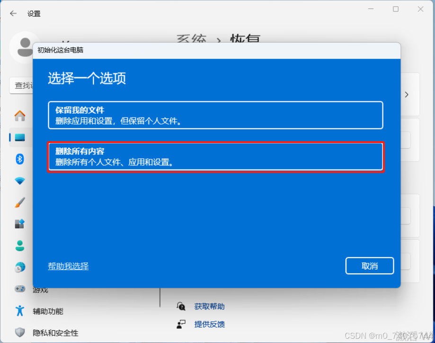Minimize the Settings window

pos(371,9)
